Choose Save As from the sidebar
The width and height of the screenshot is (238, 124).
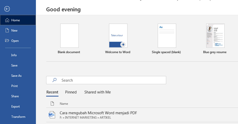16,76
